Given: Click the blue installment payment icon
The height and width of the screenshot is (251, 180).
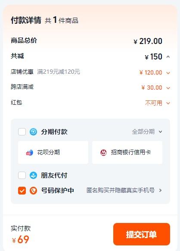Looking at the screenshot, I should (33, 132).
